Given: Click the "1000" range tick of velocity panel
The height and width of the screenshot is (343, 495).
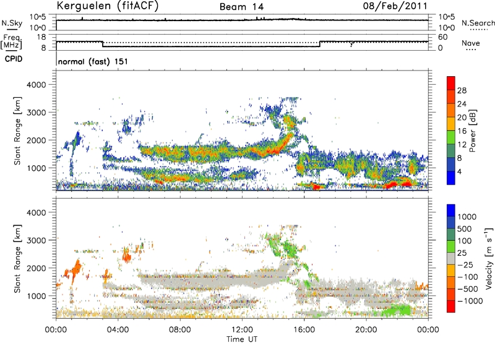Looking at the screenshot, I should coord(37,296).
